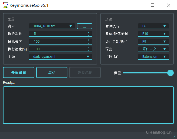Click the 终止录制/执行 label
This screenshot has width=177, height=139.
click(x=116, y=42)
